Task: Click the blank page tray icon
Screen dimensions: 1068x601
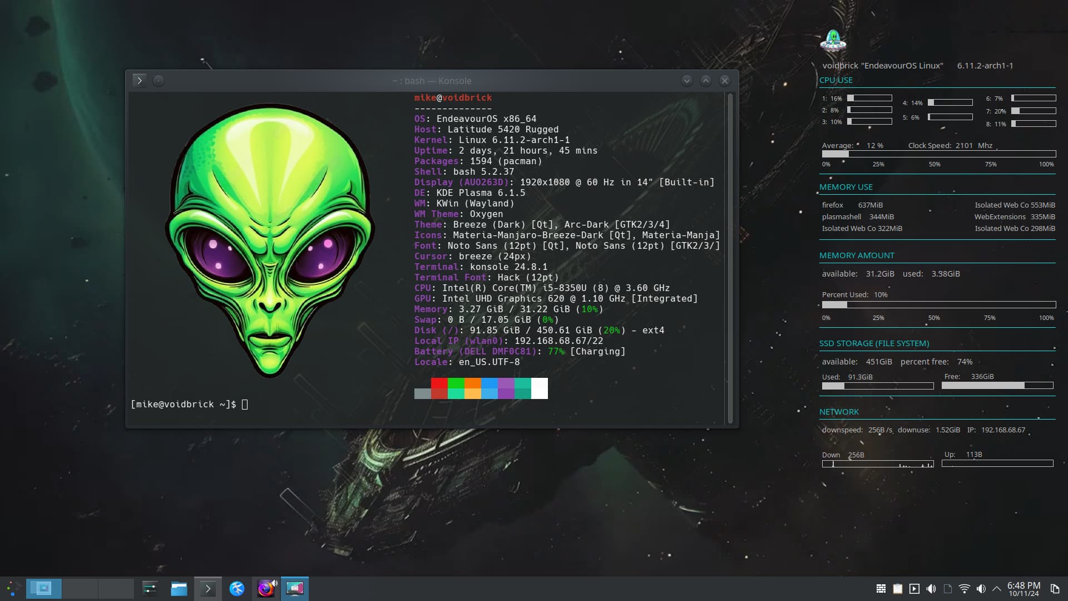Action: tap(948, 589)
